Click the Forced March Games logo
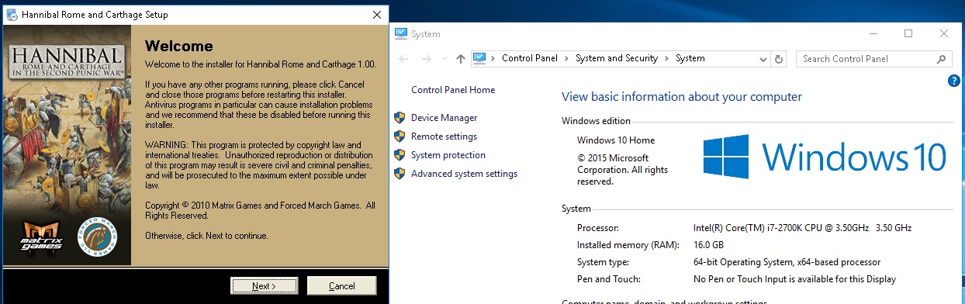Image resolution: width=965 pixels, height=304 pixels. pos(97,238)
